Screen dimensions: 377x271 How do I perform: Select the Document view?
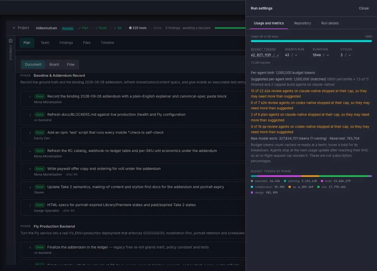(33, 64)
